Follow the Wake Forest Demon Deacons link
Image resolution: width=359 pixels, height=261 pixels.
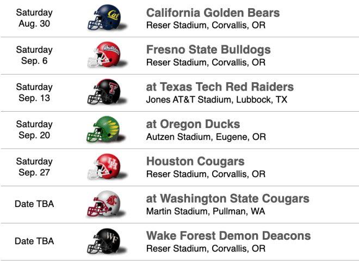pyautogui.click(x=228, y=236)
